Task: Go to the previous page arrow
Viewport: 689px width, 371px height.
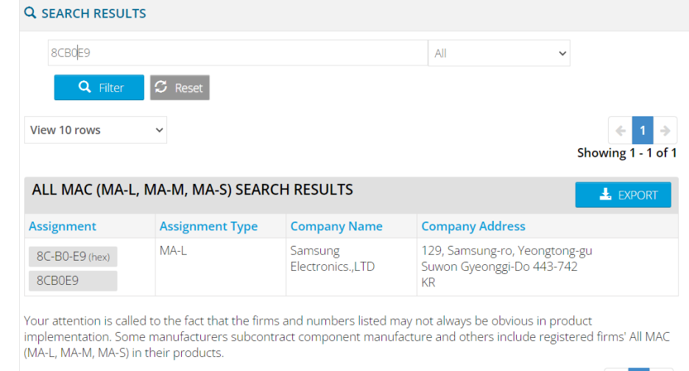Action: coord(621,130)
